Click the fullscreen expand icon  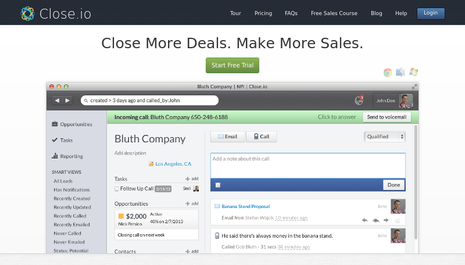[x=414, y=87]
